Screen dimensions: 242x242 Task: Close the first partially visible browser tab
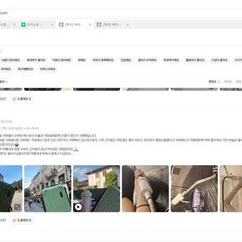click(15, 25)
